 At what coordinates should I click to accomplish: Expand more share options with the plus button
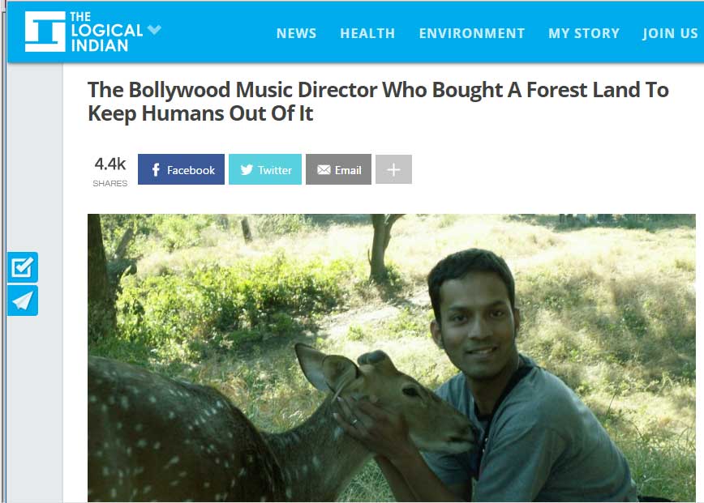(x=393, y=169)
